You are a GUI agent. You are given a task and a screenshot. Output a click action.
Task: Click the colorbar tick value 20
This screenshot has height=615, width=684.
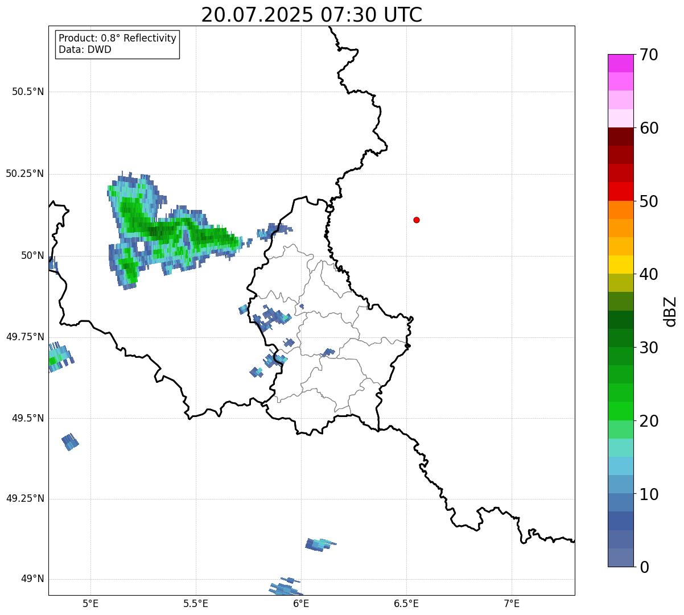[649, 421]
